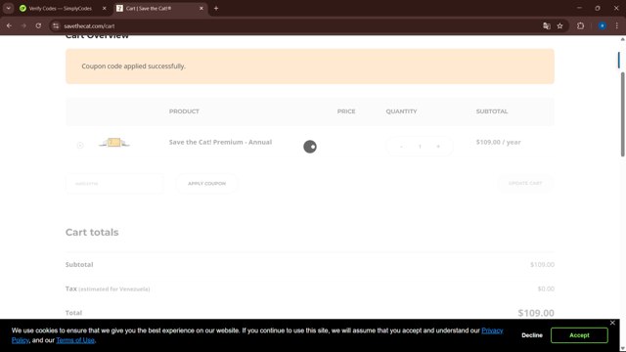Screen dimensions: 626x352
Task: Click the Tax estimated for Venezuela label
Action: 108,288
